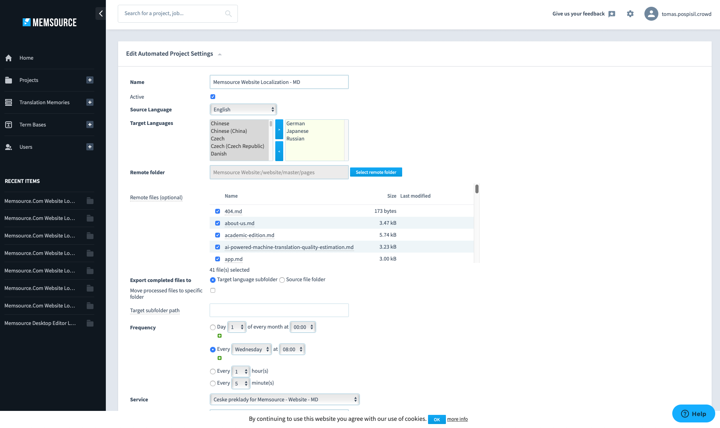Open Term Bases in sidebar

(33, 125)
